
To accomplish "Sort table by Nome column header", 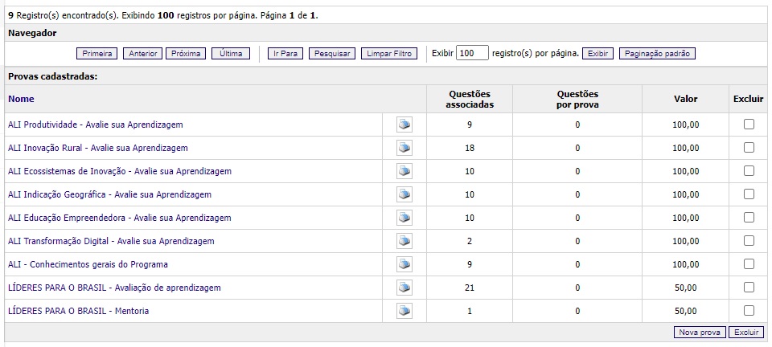I will click(21, 99).
